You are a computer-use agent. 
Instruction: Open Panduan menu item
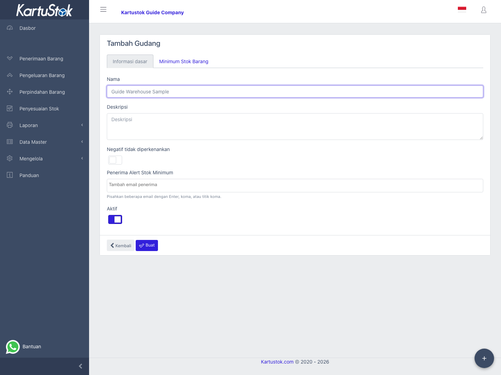tap(45, 175)
